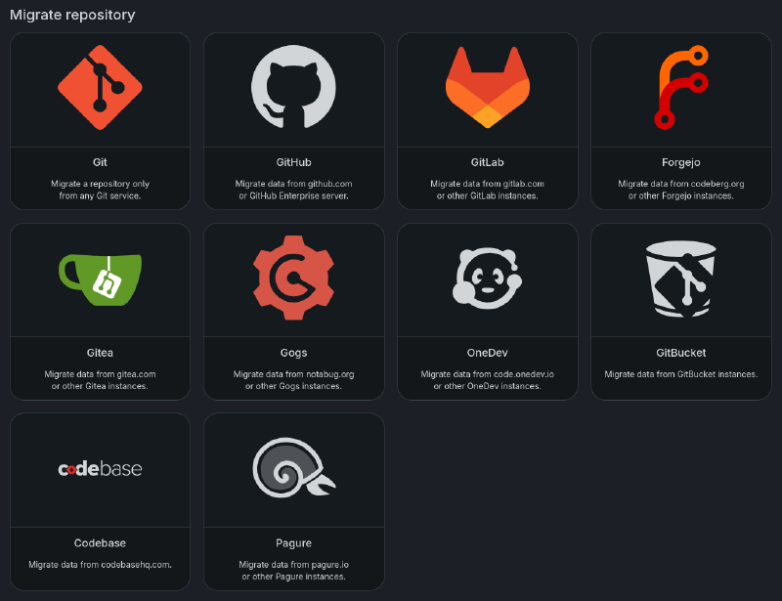Click the Forgejo title label
This screenshot has height=601, width=782.
point(681,162)
